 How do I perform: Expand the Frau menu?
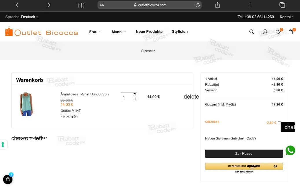point(95,32)
